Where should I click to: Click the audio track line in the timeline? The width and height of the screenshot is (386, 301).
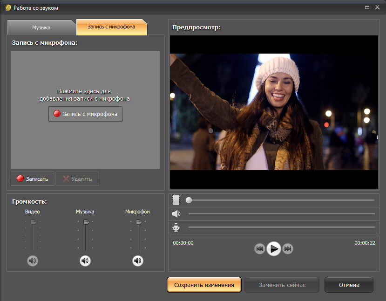click(282, 213)
